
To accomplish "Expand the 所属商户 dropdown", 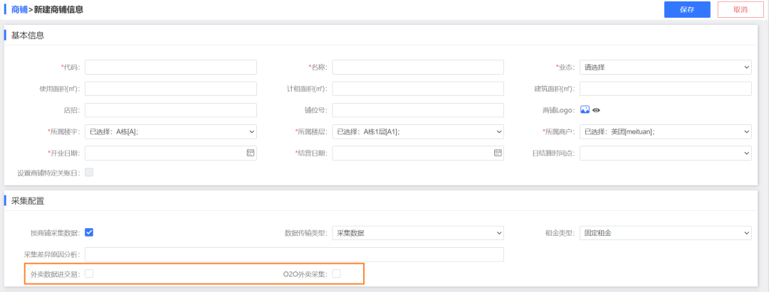I will coord(665,131).
